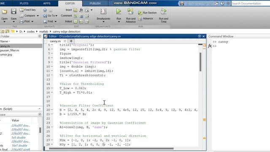The width and height of the screenshot is (270, 152).
Task: Select gausian_filter.m in Current Folder
Action: (x=9, y=50)
